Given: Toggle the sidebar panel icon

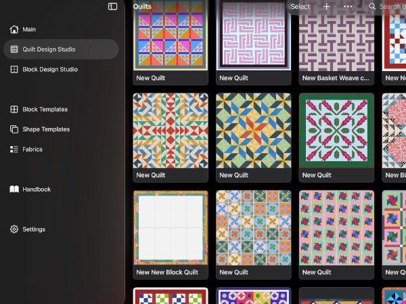Looking at the screenshot, I should 112,7.
